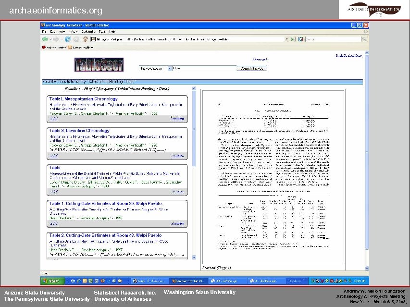Click the Stop loading icon
The width and height of the screenshot is (410, 307).
(x=76, y=39)
